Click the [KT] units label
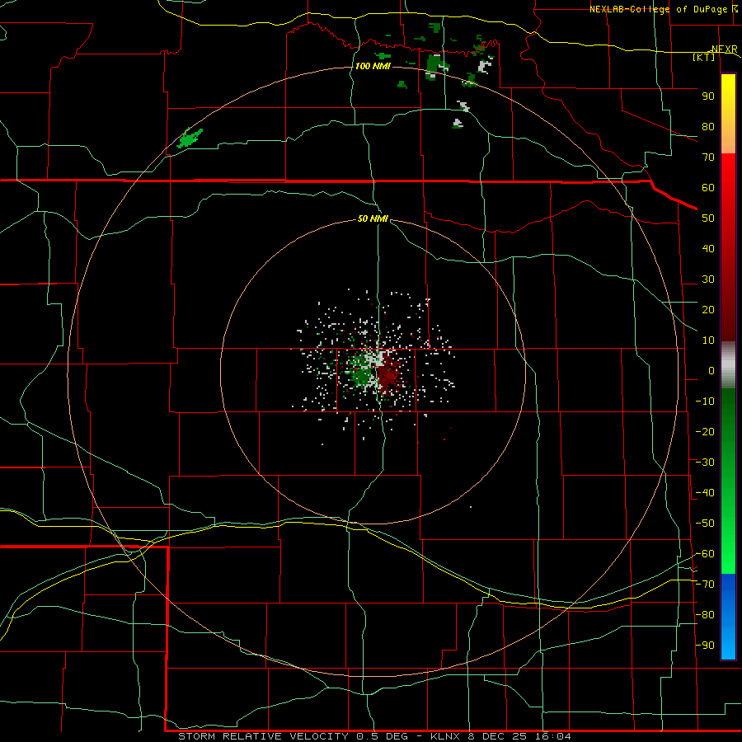The image size is (742, 742). (x=704, y=57)
